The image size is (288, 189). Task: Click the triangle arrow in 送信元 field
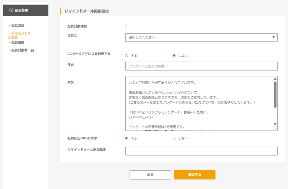pyautogui.click(x=273, y=37)
